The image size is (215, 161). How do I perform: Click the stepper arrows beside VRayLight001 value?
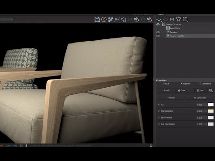(206, 111)
